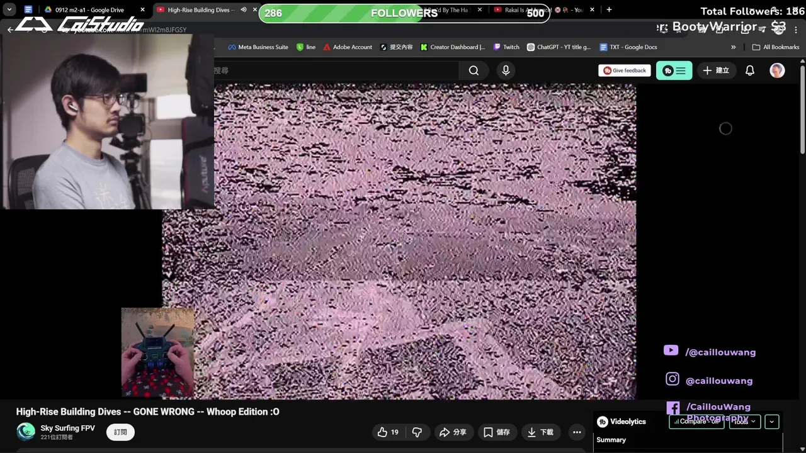This screenshot has height=453, width=806.
Task: Open TXT Google Docs bookmark
Action: point(628,47)
